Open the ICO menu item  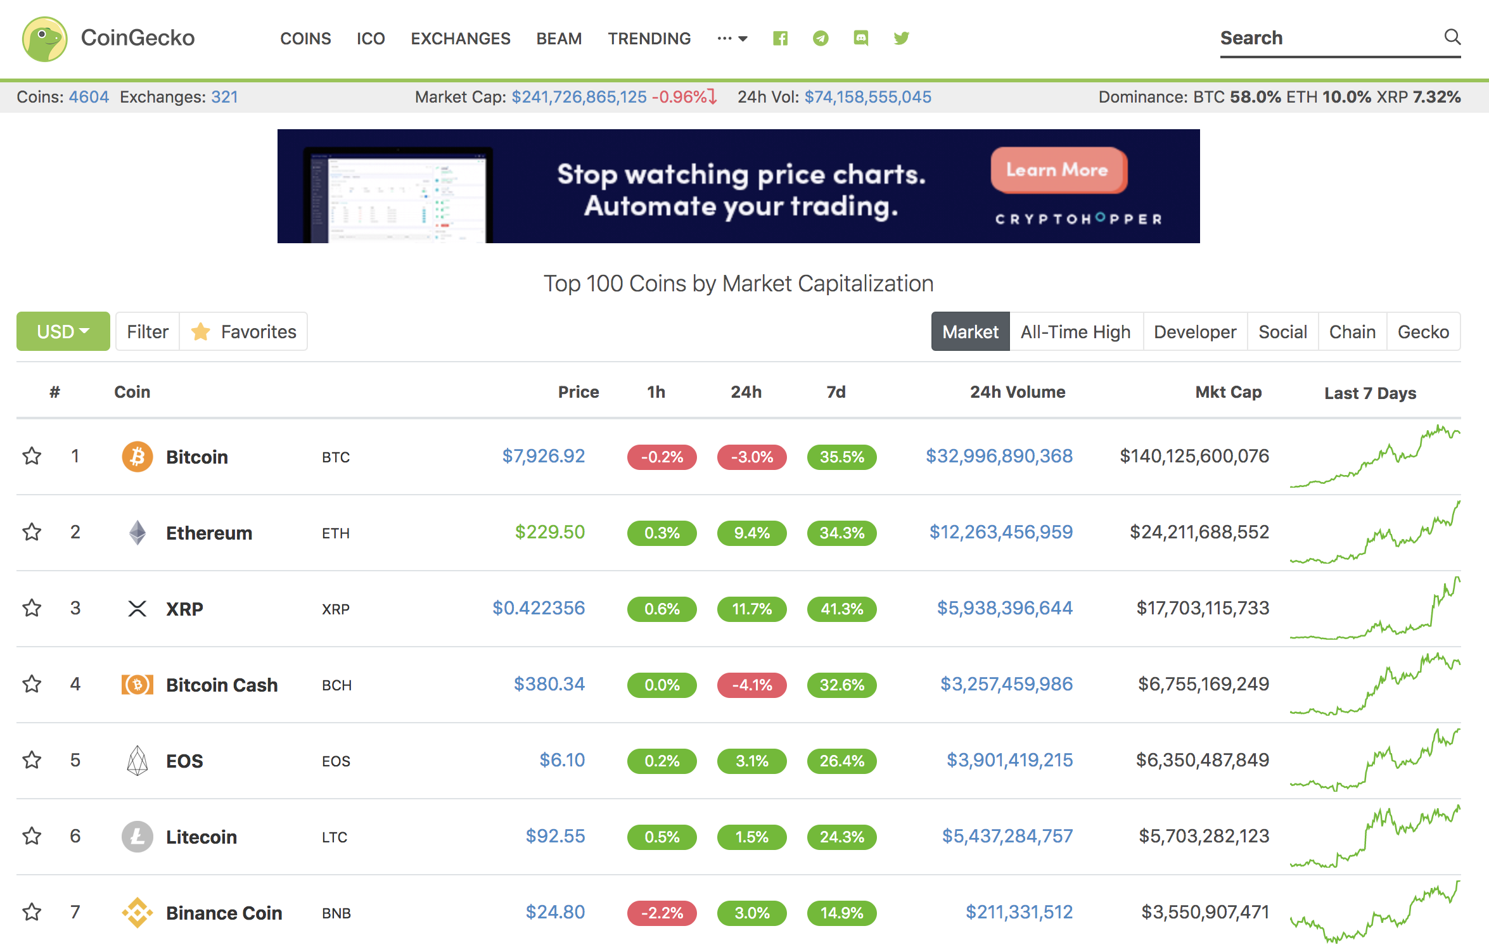(x=371, y=39)
